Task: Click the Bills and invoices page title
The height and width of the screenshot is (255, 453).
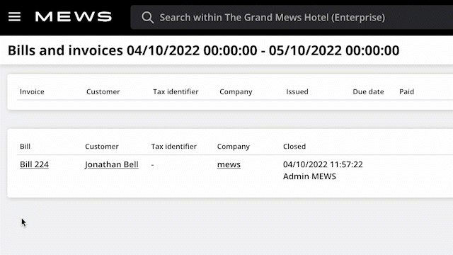Action: [x=203, y=50]
